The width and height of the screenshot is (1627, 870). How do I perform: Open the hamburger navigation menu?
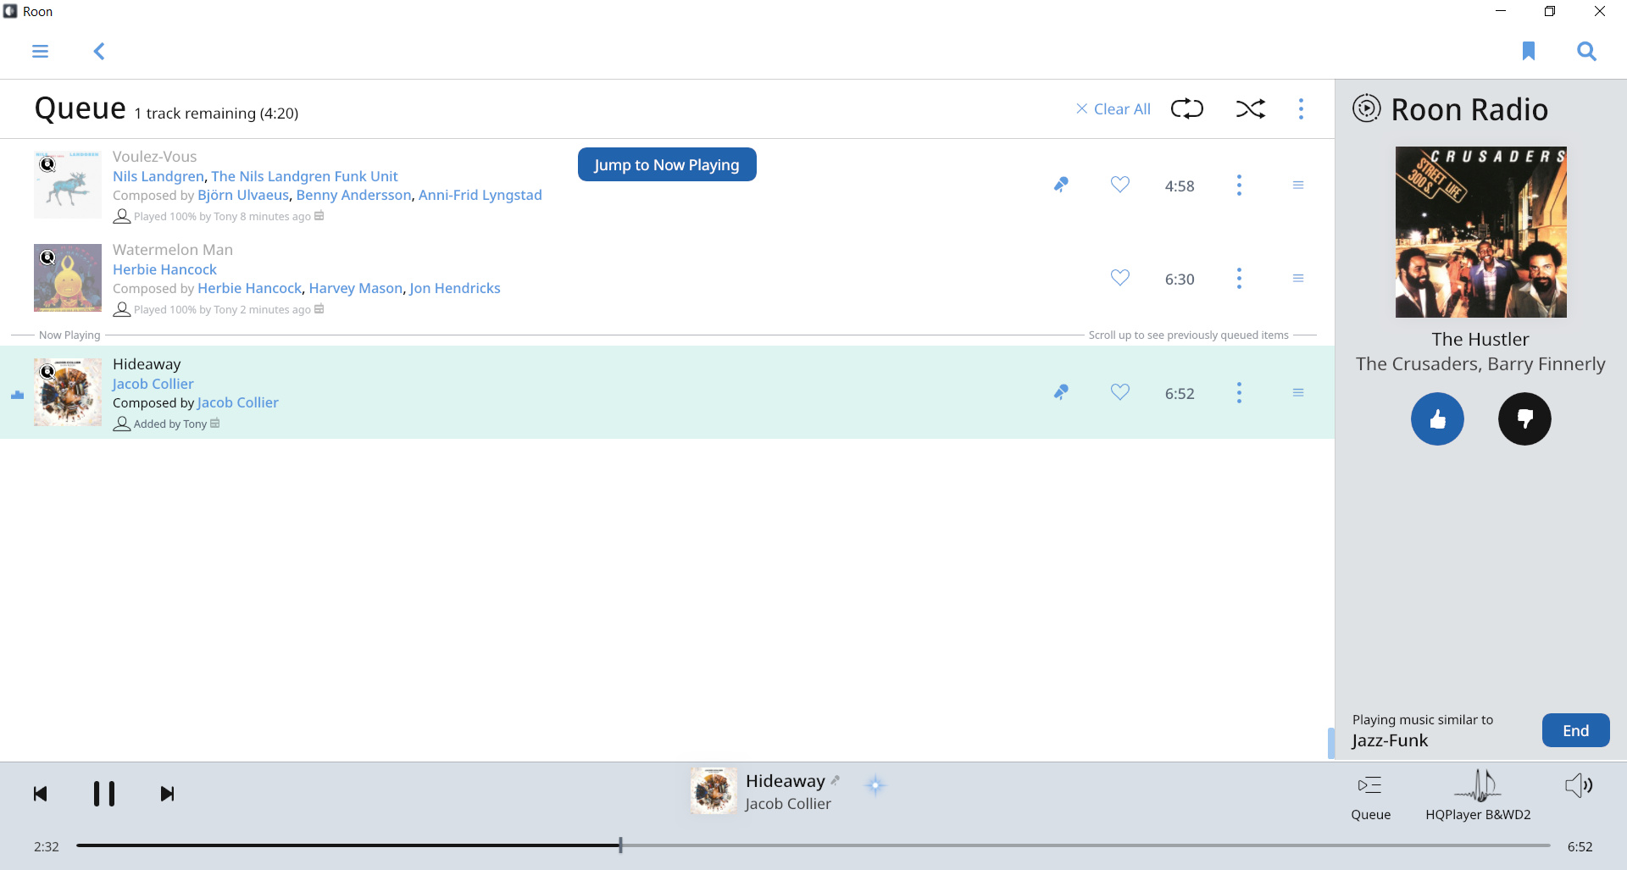(40, 52)
